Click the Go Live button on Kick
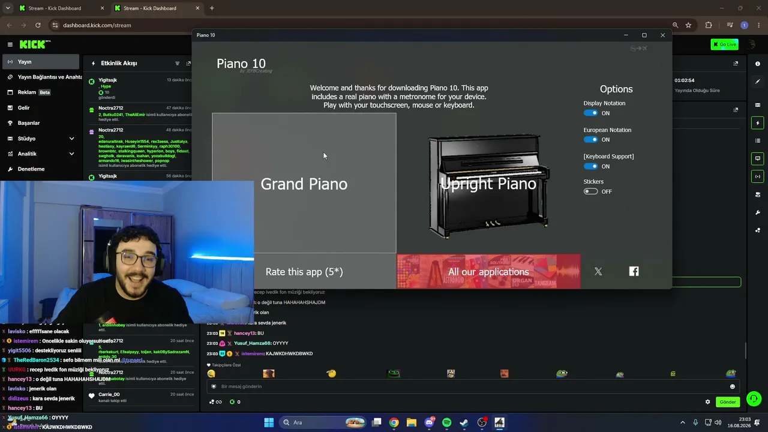Screen dimensions: 768x432 point(724,44)
